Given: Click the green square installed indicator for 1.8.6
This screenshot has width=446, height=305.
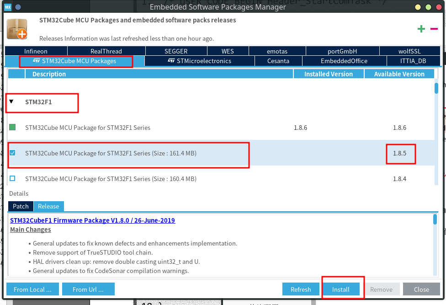Looking at the screenshot, I should coord(12,127).
